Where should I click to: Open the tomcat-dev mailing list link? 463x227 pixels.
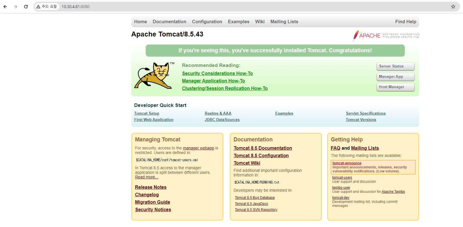point(341,198)
